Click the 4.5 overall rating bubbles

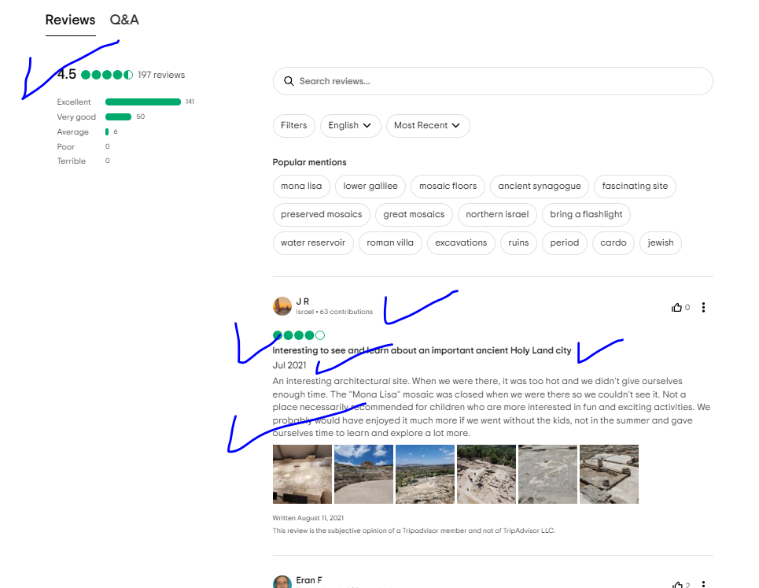[107, 75]
